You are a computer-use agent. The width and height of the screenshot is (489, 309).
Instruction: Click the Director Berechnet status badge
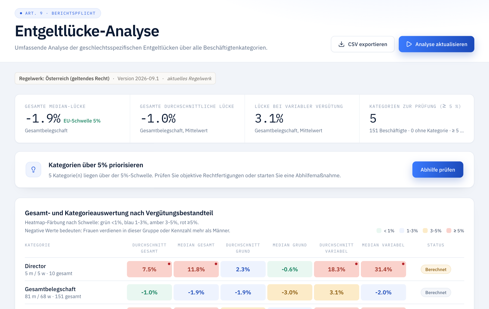pos(436,269)
